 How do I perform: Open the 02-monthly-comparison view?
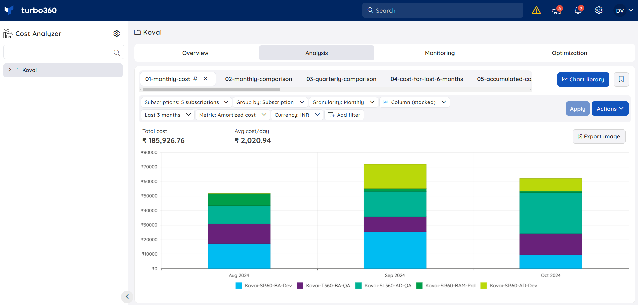point(259,79)
